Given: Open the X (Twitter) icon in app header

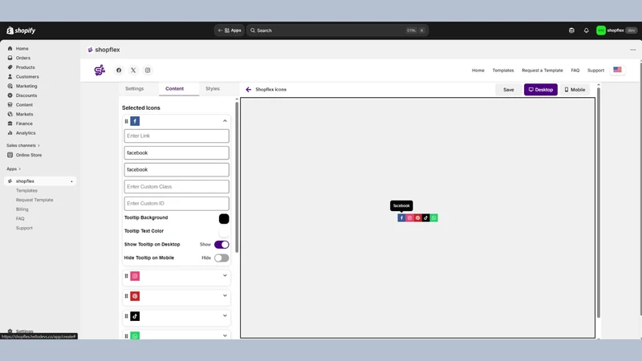Looking at the screenshot, I should click(133, 71).
